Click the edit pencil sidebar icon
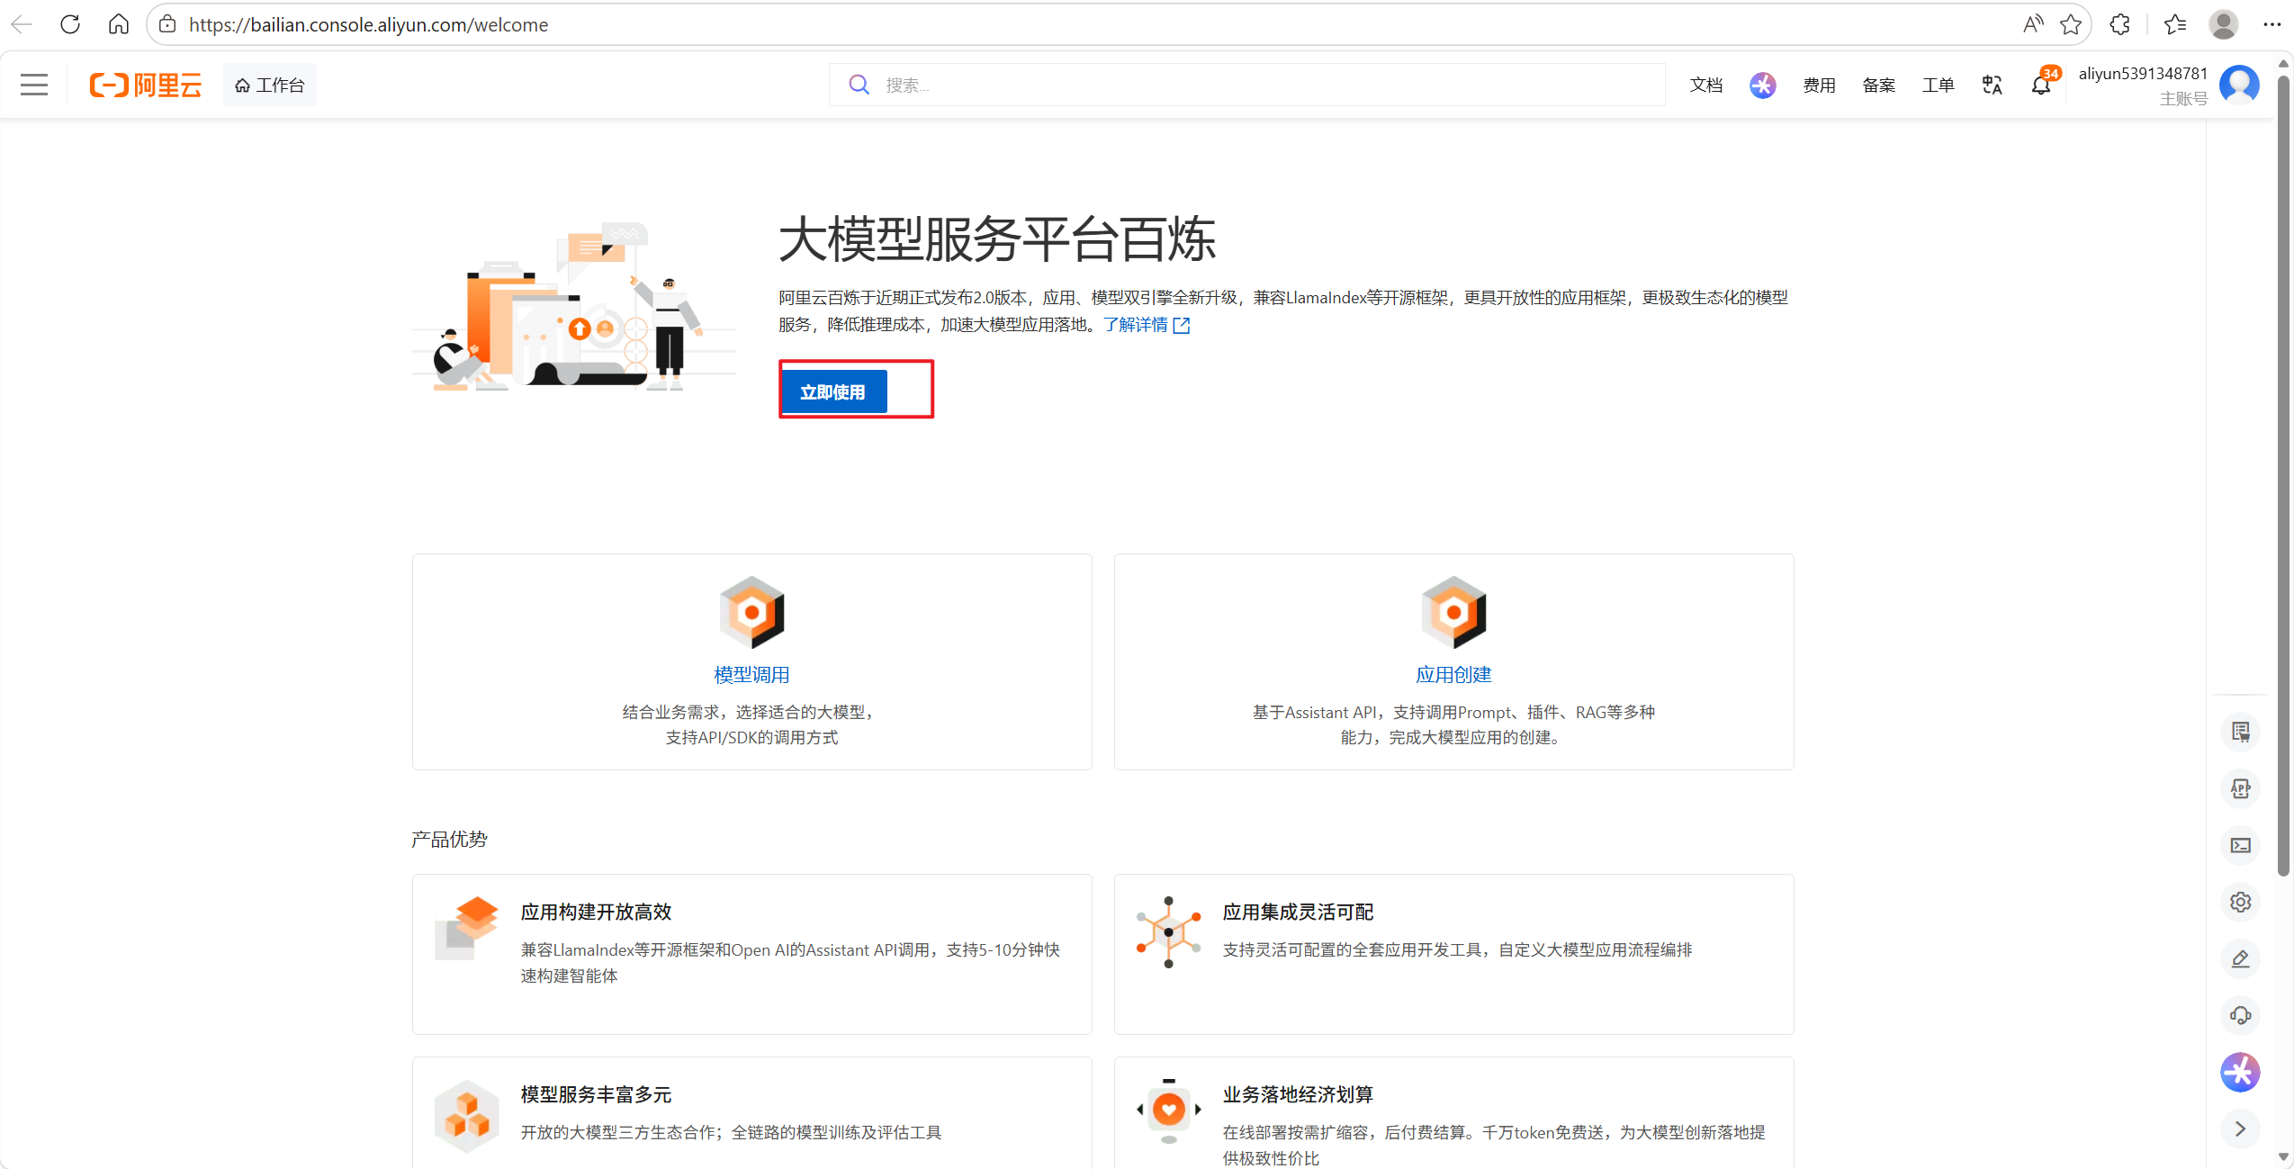The image size is (2294, 1169). [x=2240, y=958]
